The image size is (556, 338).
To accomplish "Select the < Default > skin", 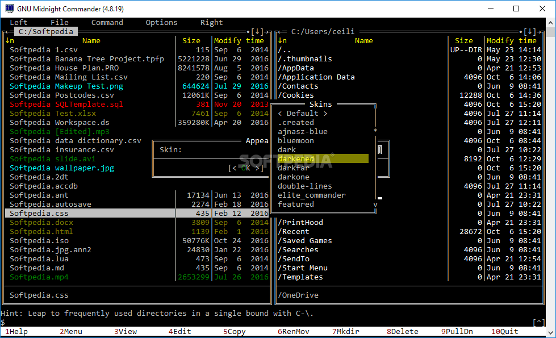I will 303,114.
